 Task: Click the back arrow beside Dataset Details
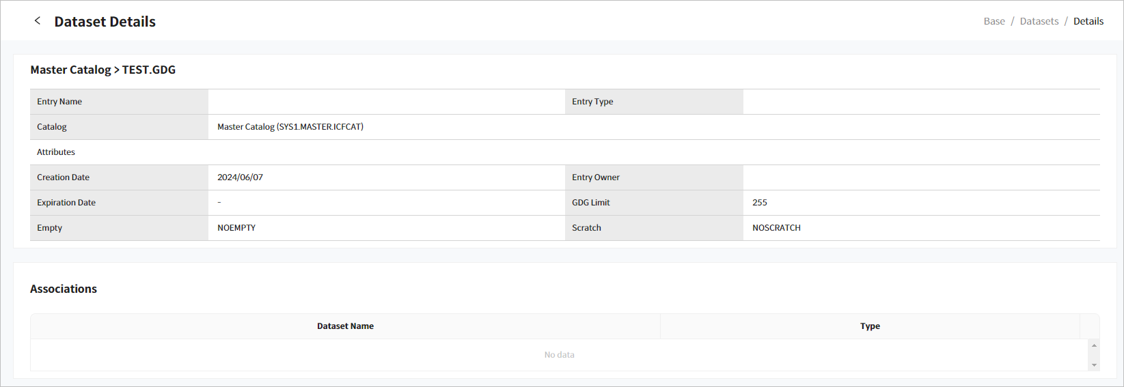click(x=38, y=21)
